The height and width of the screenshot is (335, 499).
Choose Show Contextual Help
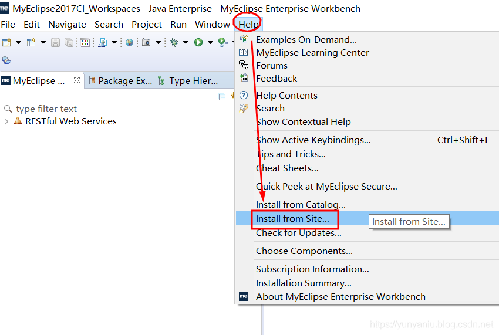pos(367,122)
